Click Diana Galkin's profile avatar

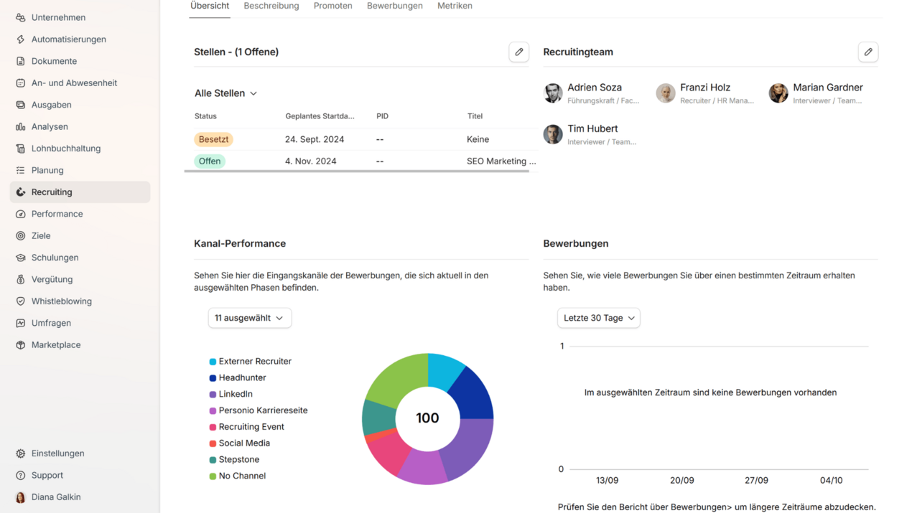tap(20, 497)
